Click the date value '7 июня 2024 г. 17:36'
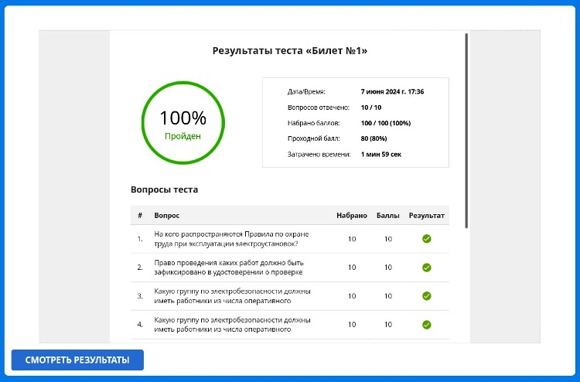 coord(392,91)
